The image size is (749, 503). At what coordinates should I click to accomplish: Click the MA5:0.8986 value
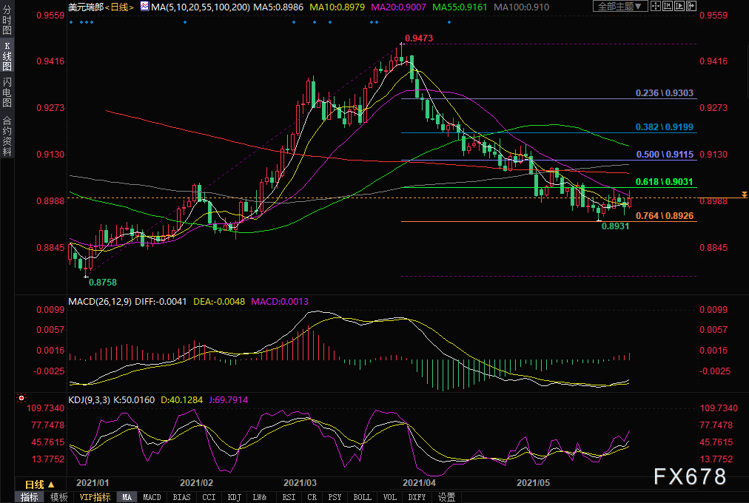tap(278, 7)
